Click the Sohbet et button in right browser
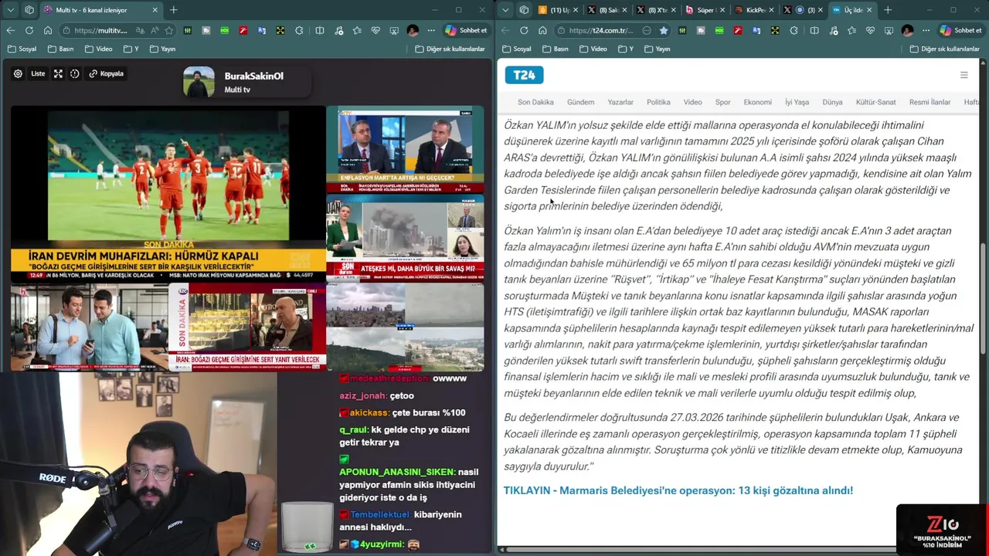This screenshot has width=989, height=556. point(960,30)
